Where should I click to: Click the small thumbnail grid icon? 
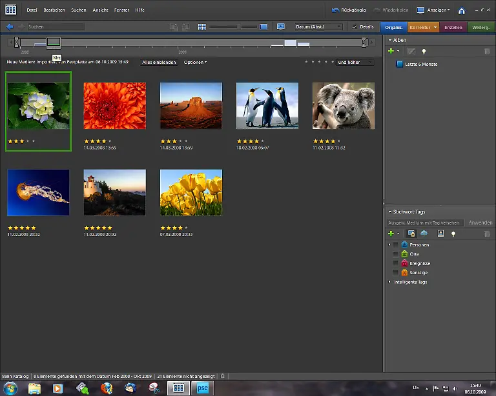coord(202,26)
